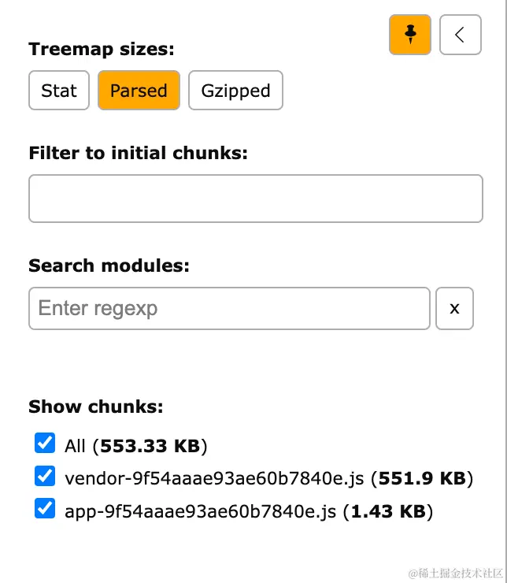Focus the Search modules regexp input
The width and height of the screenshot is (507, 583).
point(229,308)
